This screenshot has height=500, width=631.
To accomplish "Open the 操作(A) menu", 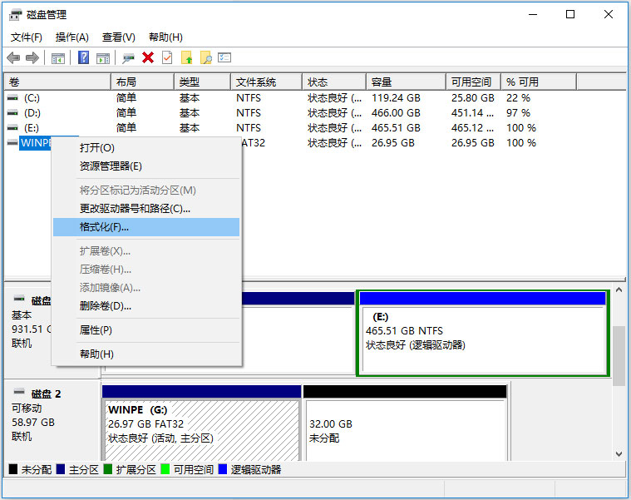I will click(x=72, y=37).
